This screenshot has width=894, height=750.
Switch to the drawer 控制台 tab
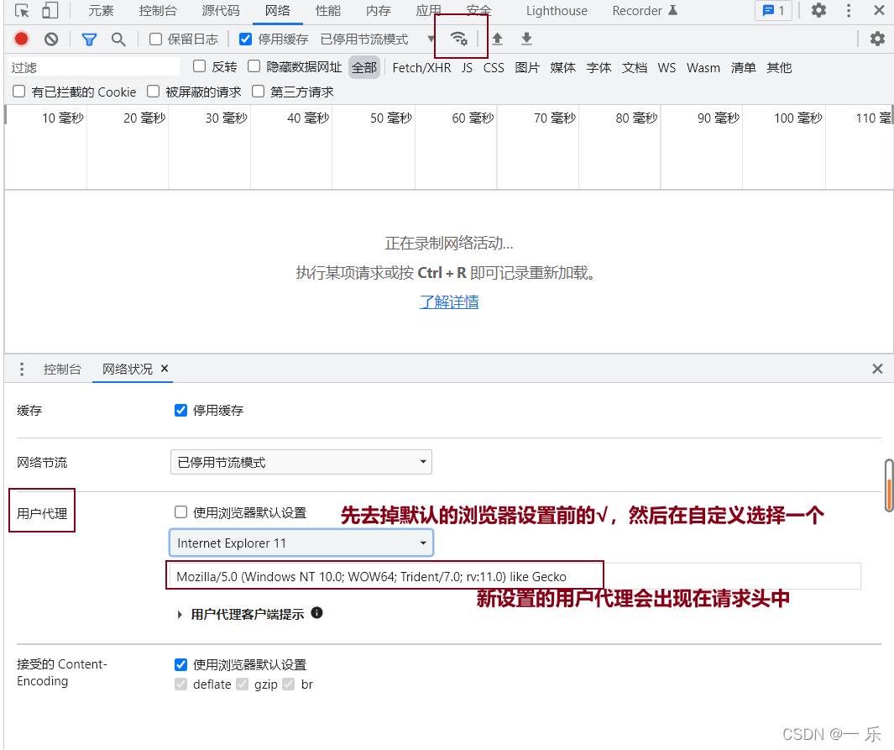[x=62, y=369]
